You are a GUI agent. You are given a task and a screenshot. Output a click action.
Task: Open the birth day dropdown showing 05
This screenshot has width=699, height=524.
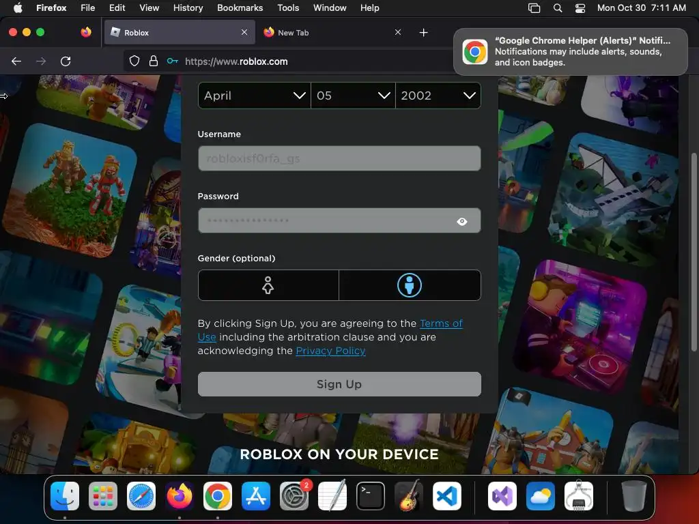coord(353,96)
